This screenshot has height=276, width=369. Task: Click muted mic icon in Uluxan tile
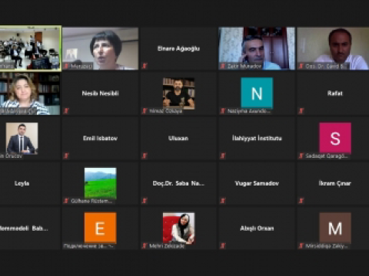coord(145,156)
